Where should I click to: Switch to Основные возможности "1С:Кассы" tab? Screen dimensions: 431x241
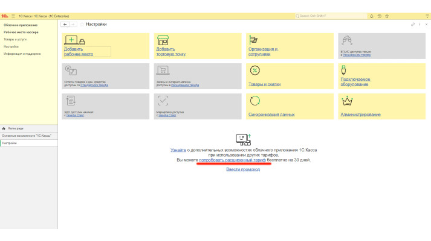pyautogui.click(x=29, y=136)
